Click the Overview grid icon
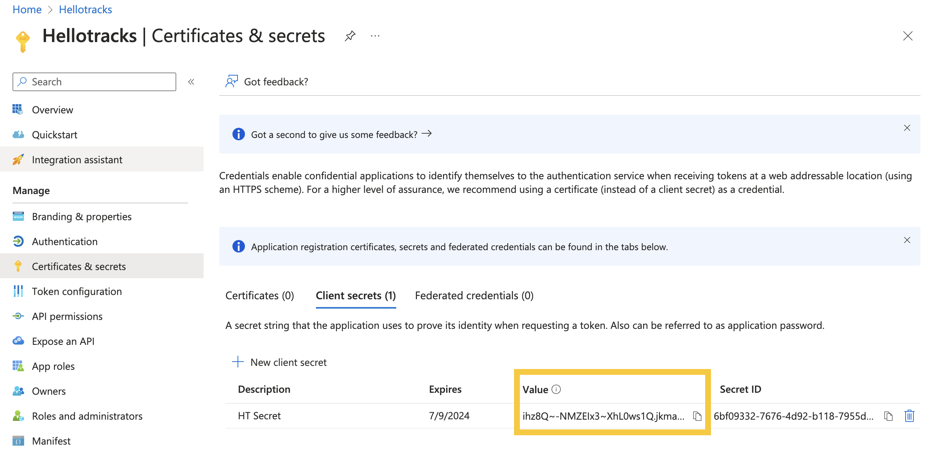 pos(18,109)
